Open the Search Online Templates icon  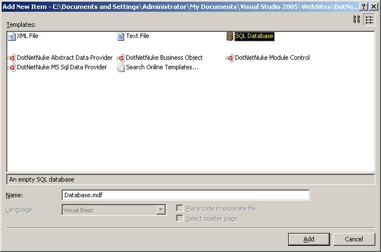point(121,68)
